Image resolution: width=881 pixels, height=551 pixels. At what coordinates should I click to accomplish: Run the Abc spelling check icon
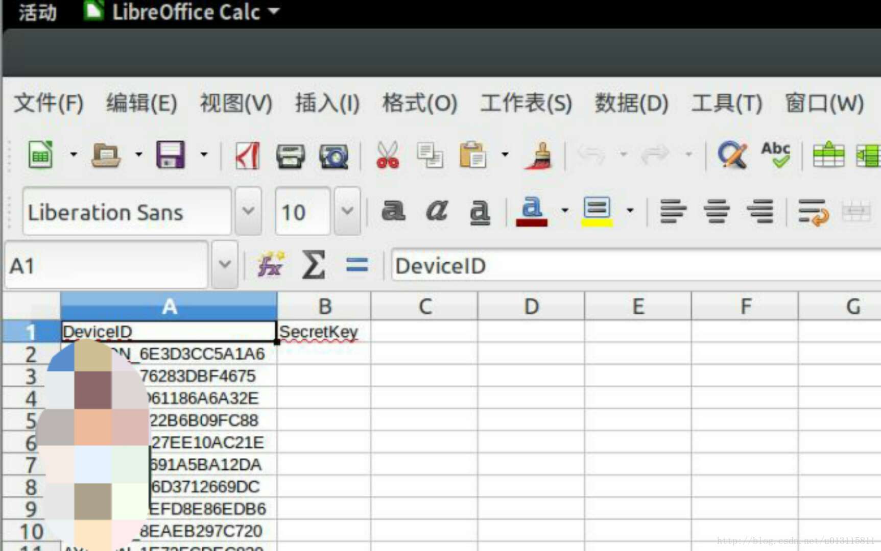(775, 155)
